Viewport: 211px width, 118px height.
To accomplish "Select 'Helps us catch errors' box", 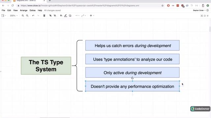I will (x=133, y=45).
